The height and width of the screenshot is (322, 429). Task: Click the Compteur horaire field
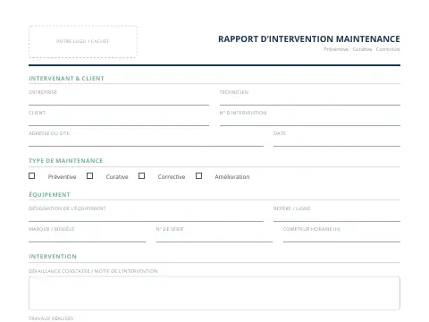341,238
